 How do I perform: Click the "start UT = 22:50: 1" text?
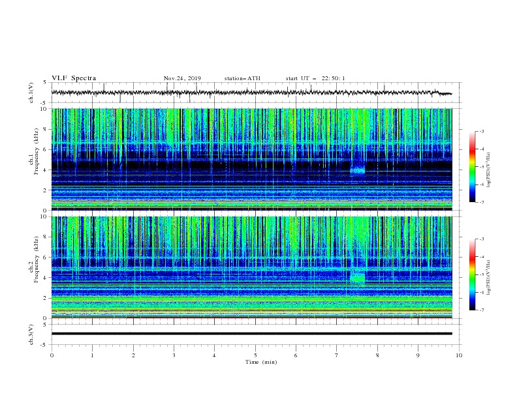pos(315,78)
